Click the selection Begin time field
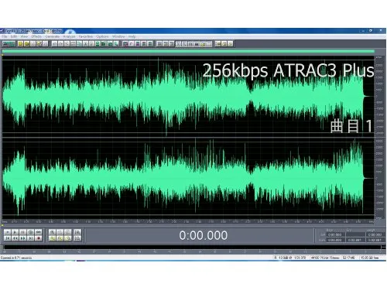The height and width of the screenshot is (290, 387). click(334, 234)
